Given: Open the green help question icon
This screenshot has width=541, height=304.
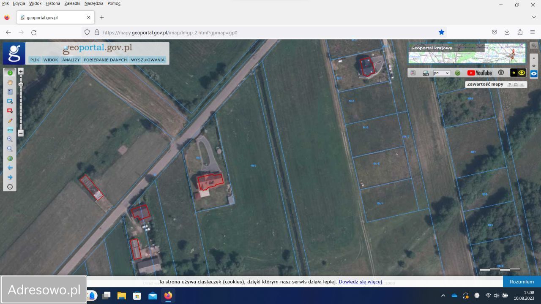Looking at the screenshot, I should click(457, 73).
